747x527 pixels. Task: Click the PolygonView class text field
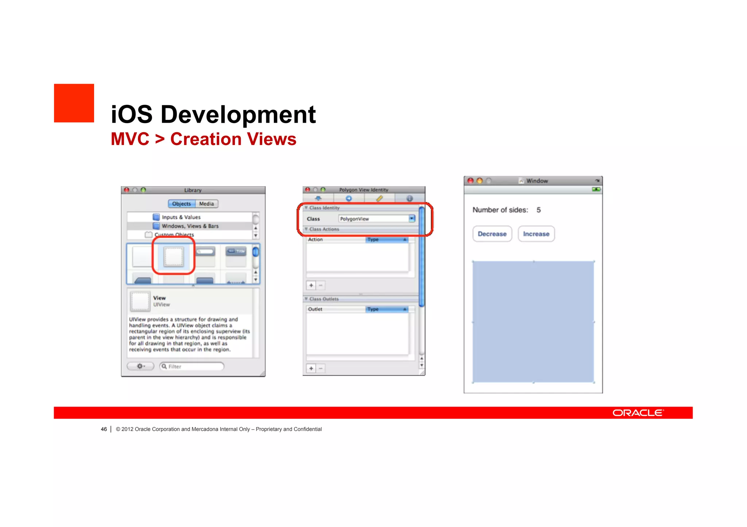point(373,219)
